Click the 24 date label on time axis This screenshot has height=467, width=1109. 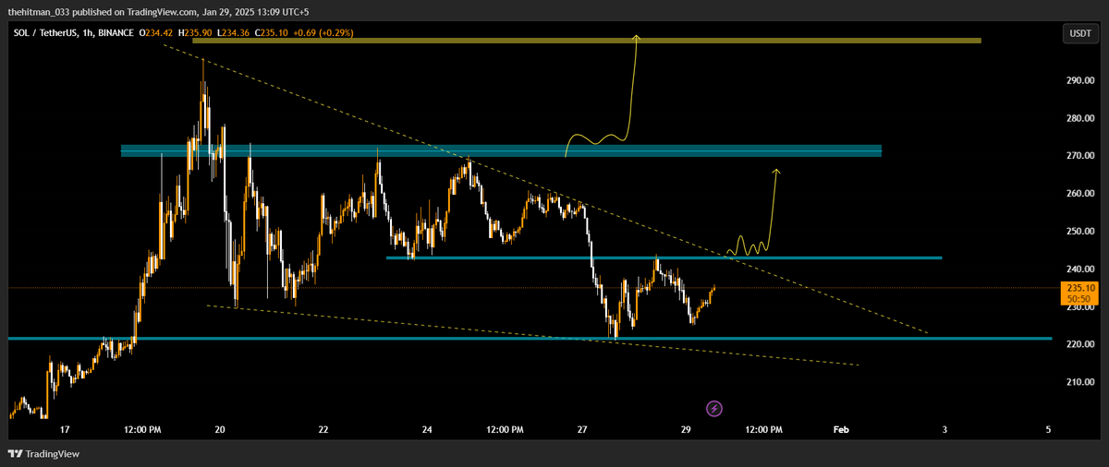click(x=428, y=430)
